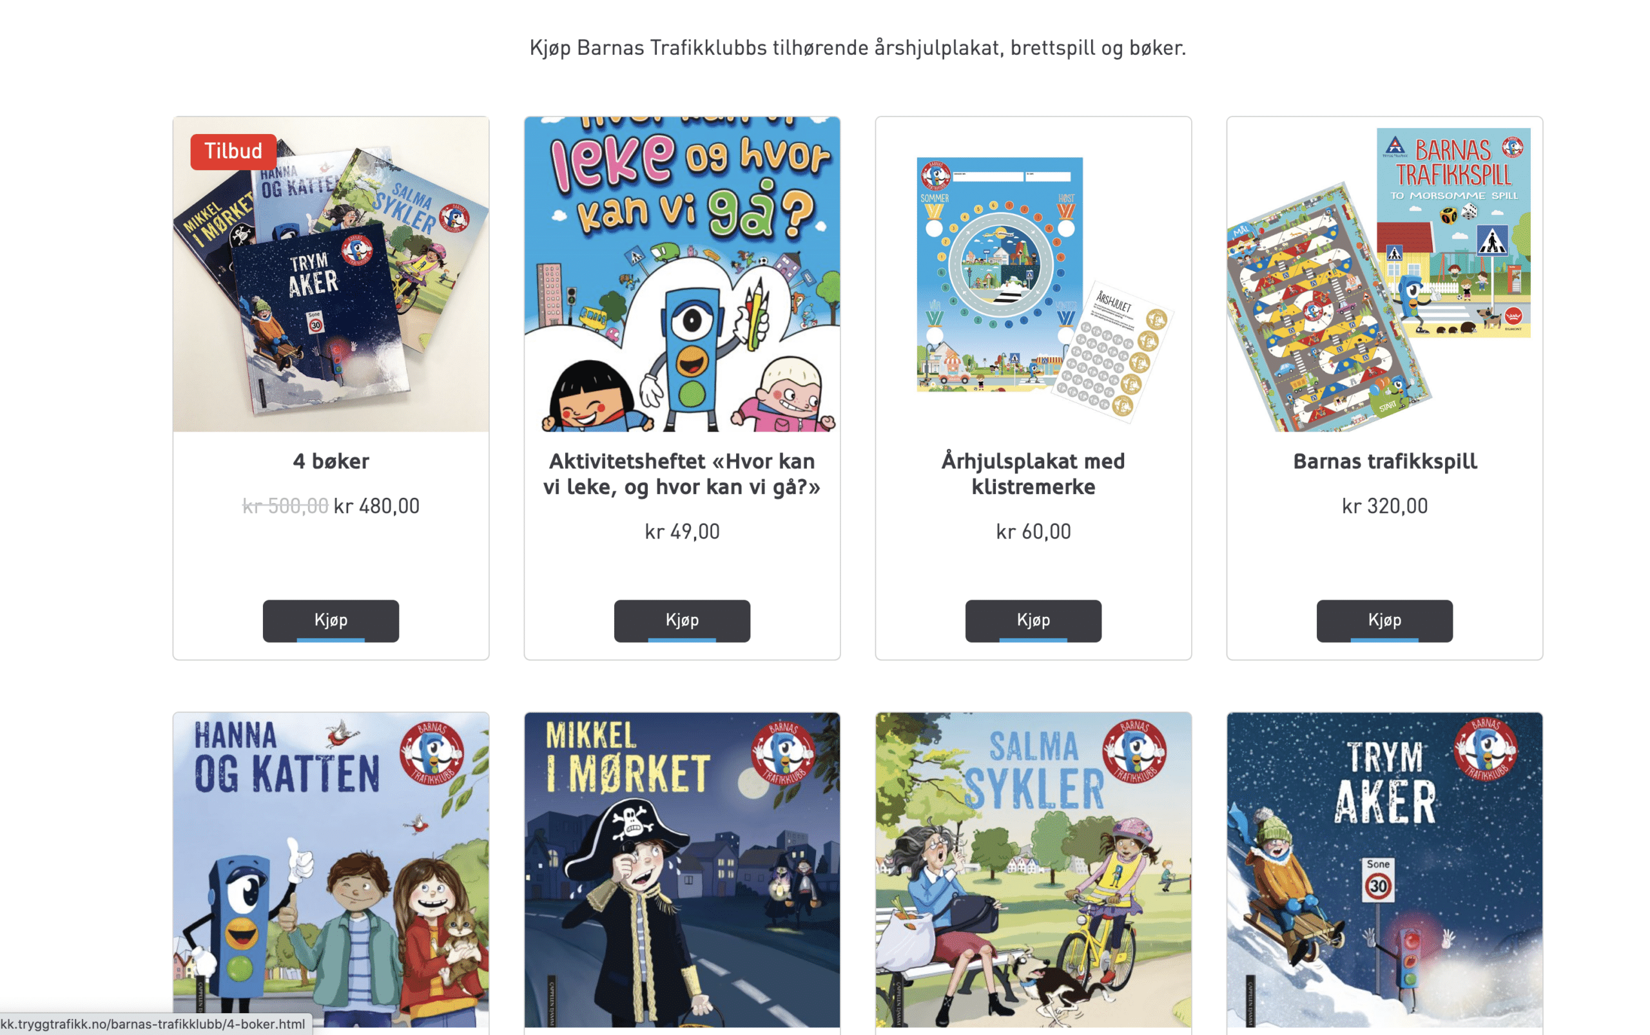This screenshot has height=1035, width=1650.
Task: Open the Barnas Trafikkspill board game image
Action: tap(1384, 274)
